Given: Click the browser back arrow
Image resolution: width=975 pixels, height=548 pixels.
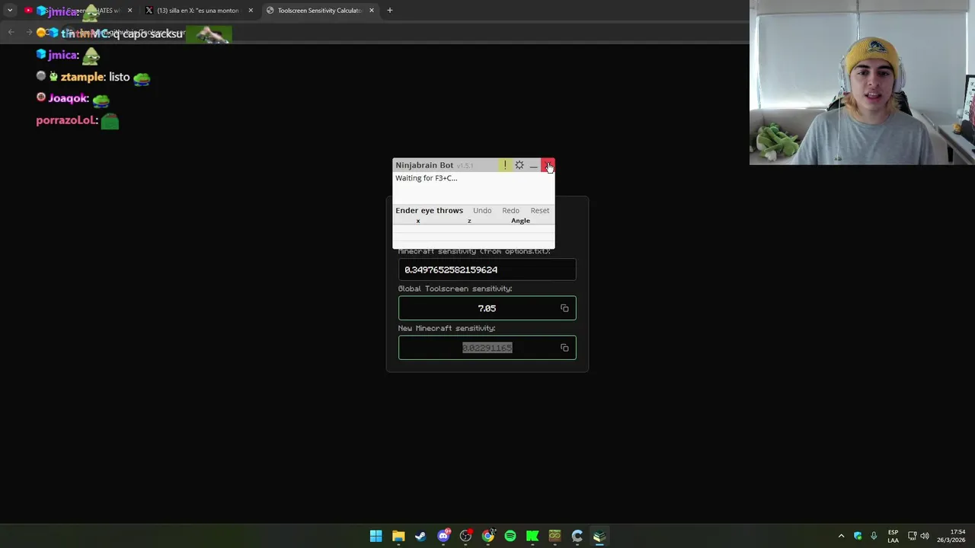Looking at the screenshot, I should pos(11,32).
